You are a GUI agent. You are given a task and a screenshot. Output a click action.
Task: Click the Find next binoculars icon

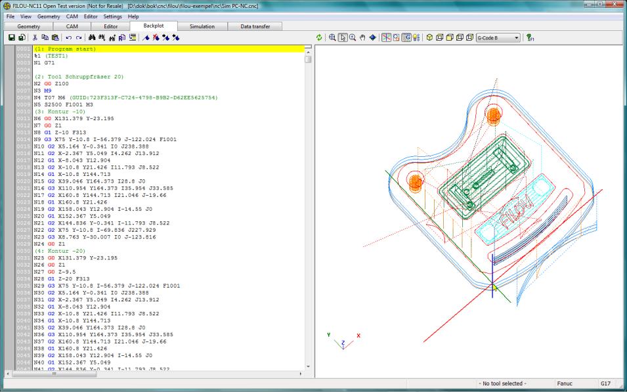[102, 37]
